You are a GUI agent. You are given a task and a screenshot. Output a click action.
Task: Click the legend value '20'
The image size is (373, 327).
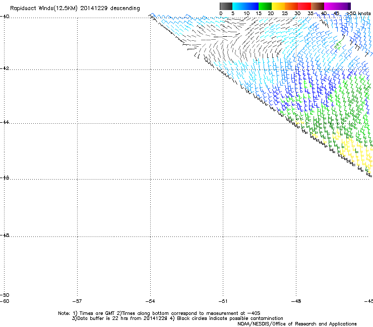tap(271, 14)
